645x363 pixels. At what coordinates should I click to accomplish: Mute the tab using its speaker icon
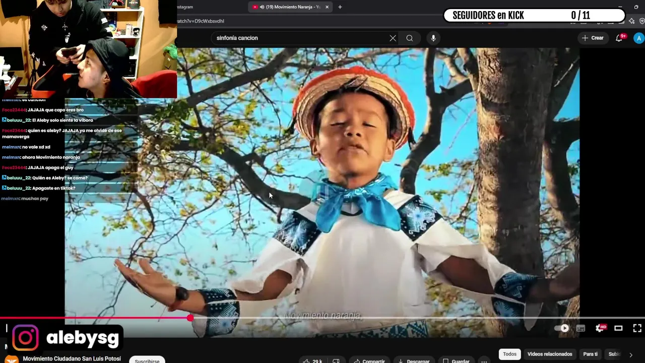tap(262, 7)
